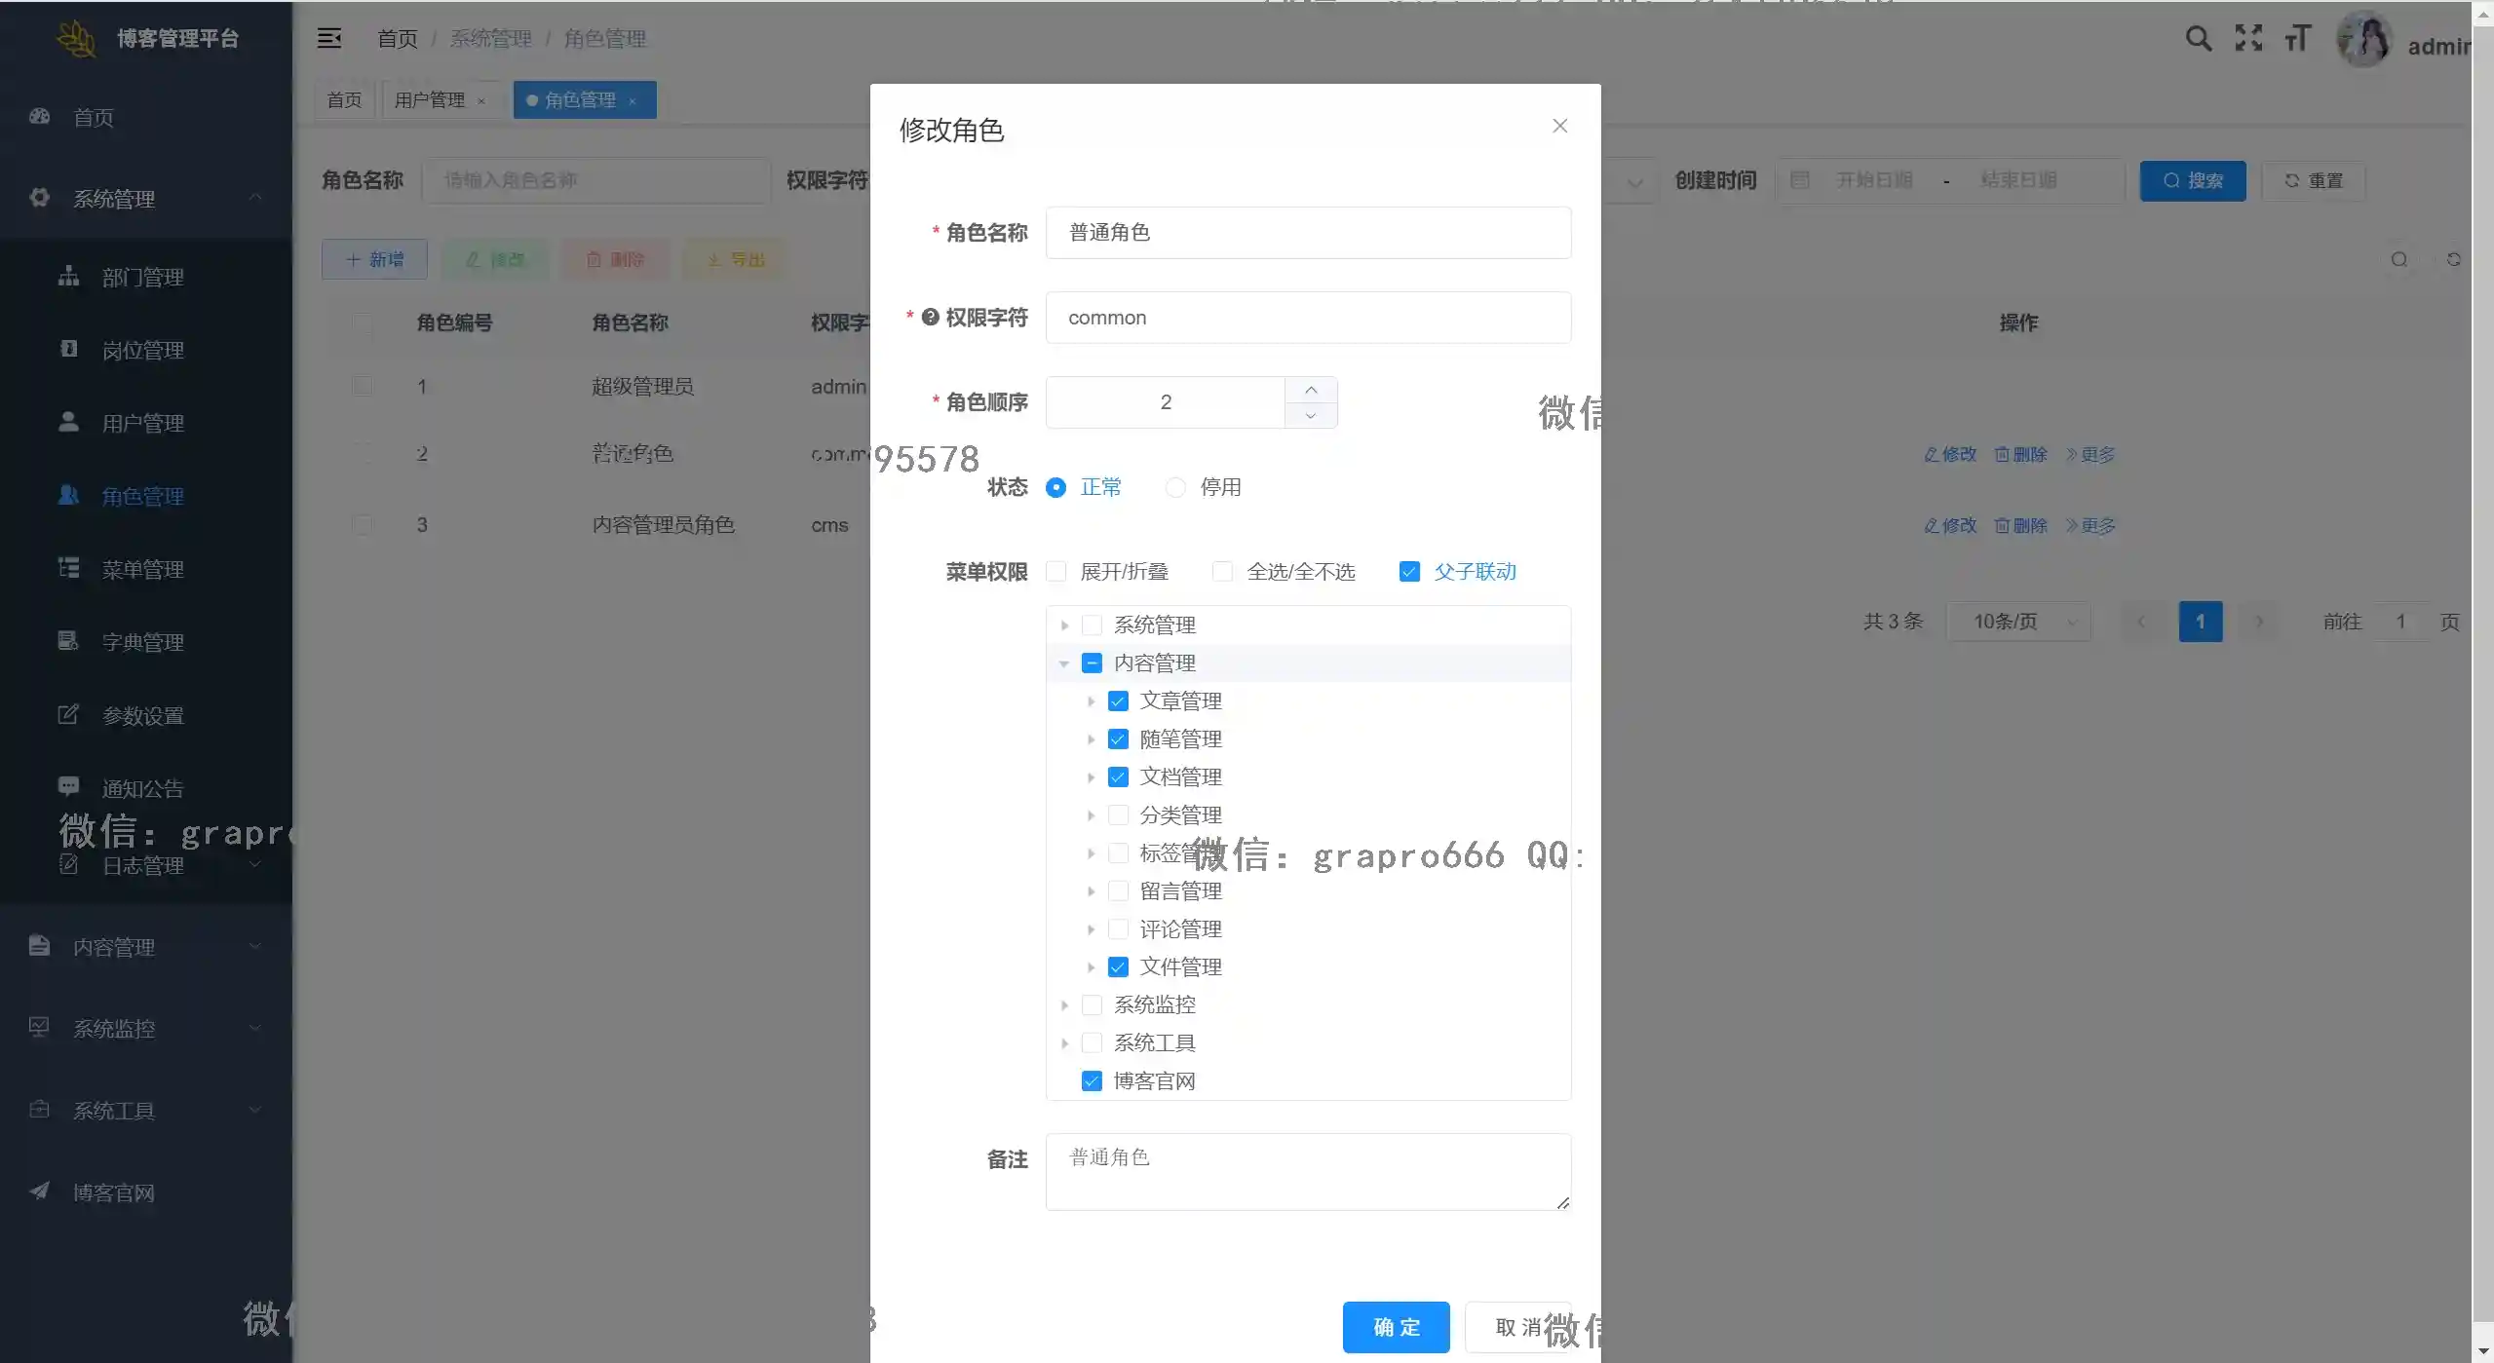Click the sidebar collapse hamburger icon
Image resolution: width=2494 pixels, height=1363 pixels.
pos(329,38)
